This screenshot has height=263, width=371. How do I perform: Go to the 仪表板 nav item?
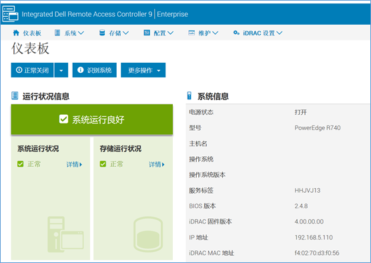pos(27,33)
